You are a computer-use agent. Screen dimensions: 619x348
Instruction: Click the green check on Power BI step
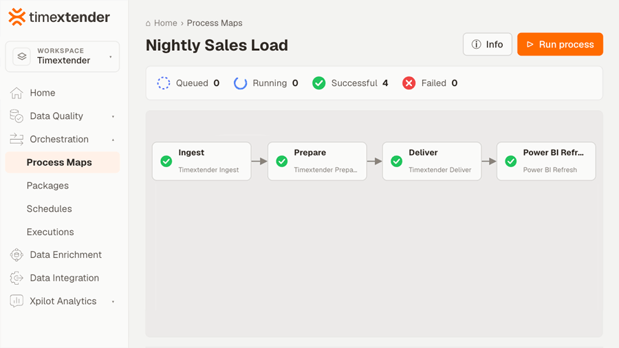tap(511, 161)
